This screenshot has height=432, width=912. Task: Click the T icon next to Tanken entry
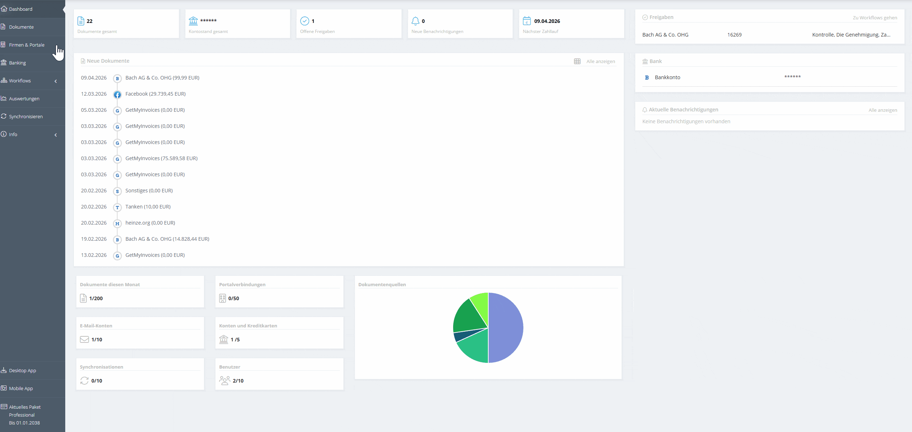pyautogui.click(x=117, y=207)
